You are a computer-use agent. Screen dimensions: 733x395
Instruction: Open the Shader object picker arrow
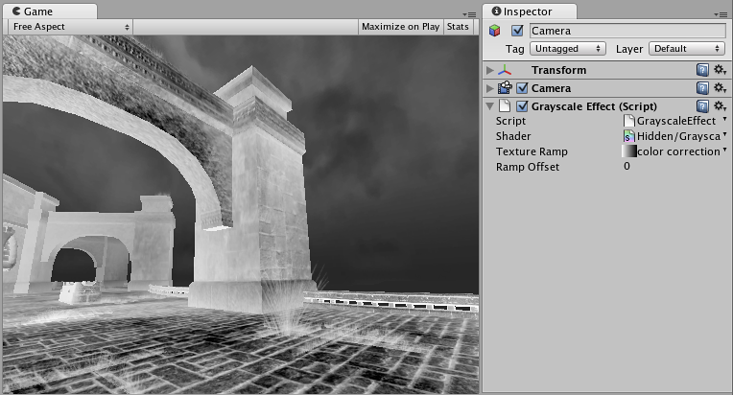(x=724, y=135)
